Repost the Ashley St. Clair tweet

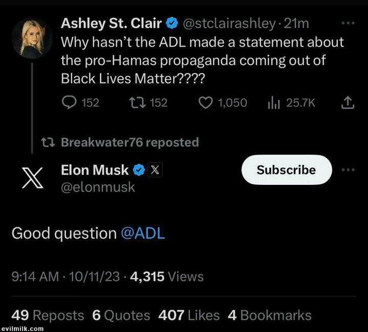(x=136, y=103)
